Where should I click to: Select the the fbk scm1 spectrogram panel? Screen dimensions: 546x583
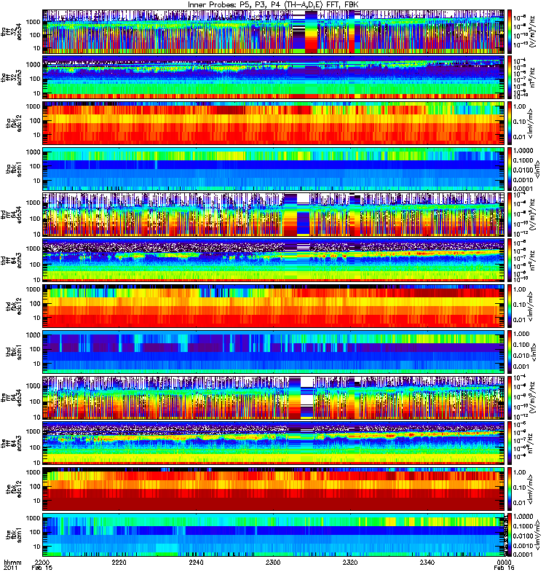[x=274, y=535]
